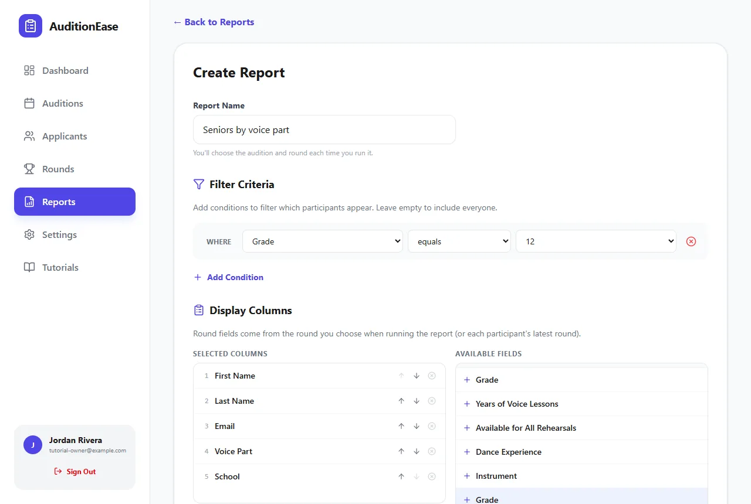Click the Dashboard grid icon in sidebar
The height and width of the screenshot is (504, 751).
tap(29, 70)
